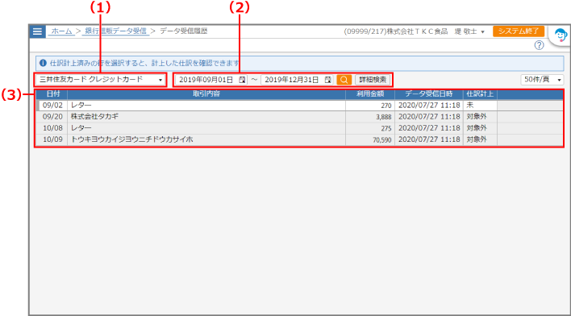Click the 仕訳計上 column header
This screenshot has width=571, height=316.
[x=480, y=94]
